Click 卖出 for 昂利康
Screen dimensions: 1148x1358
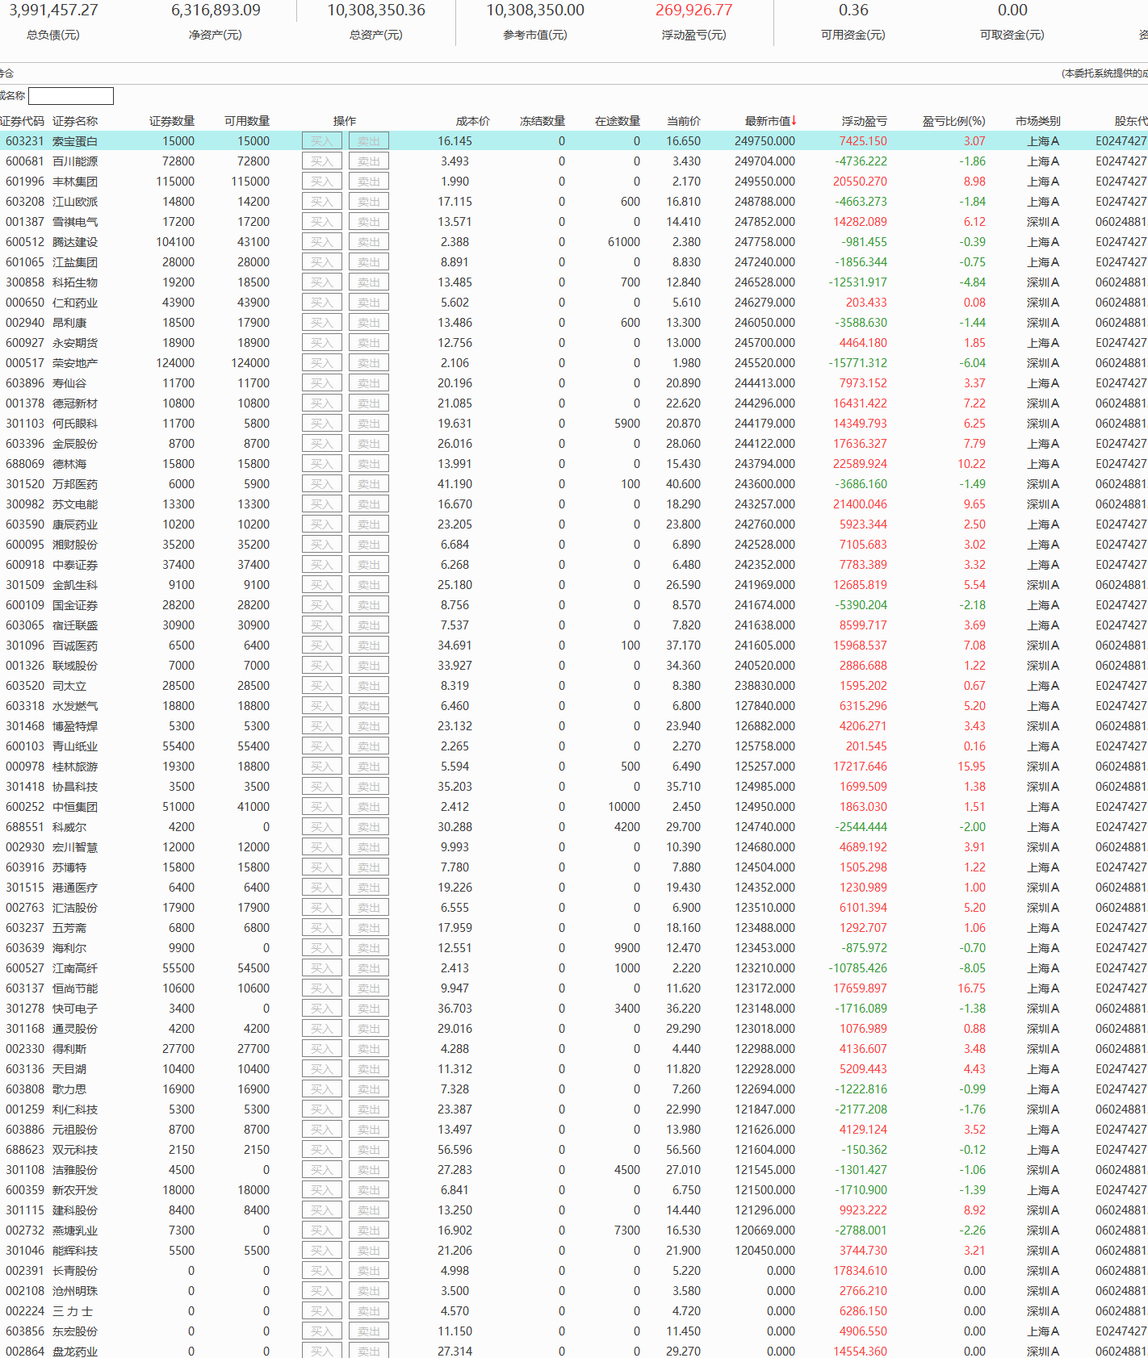(369, 323)
